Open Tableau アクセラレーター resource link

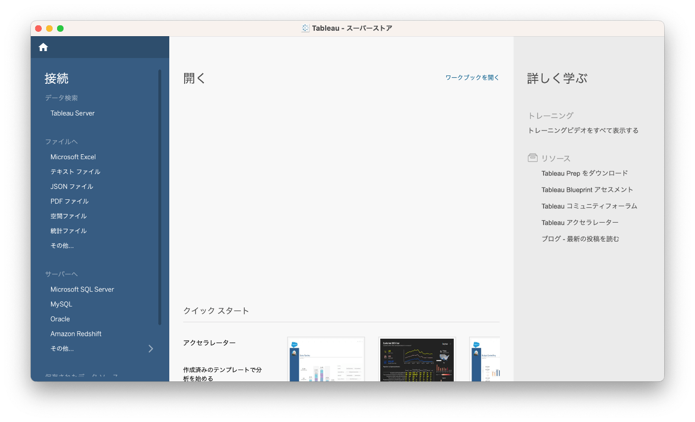click(x=580, y=222)
